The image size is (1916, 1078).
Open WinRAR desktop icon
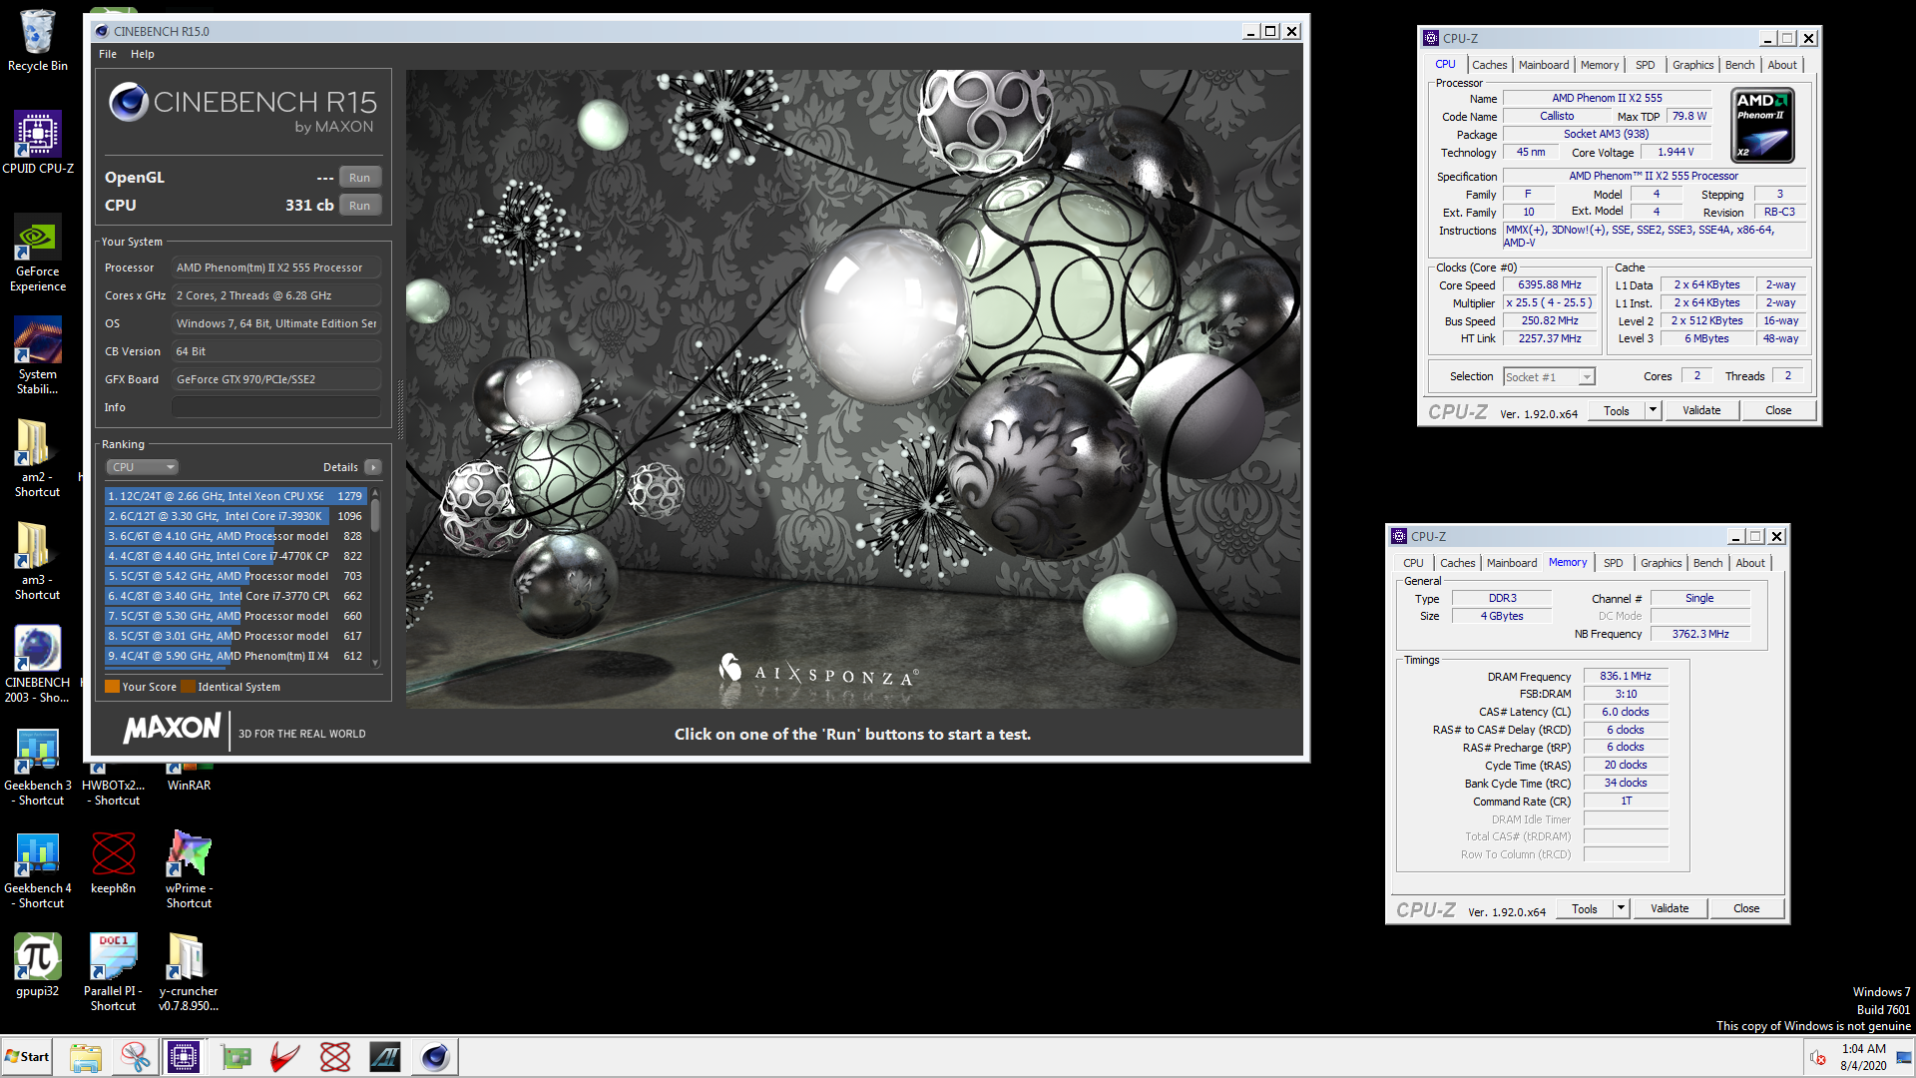click(189, 777)
